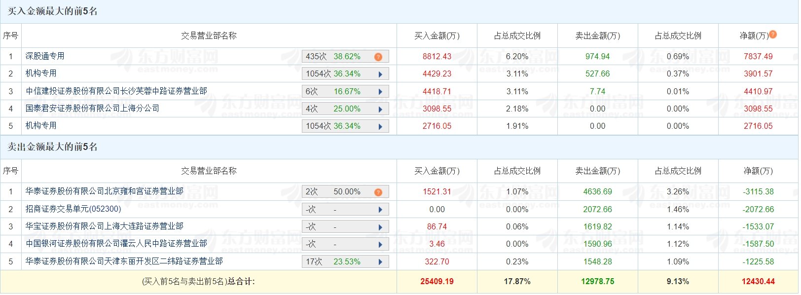Click the orange help icon beside 净额(万) header
801x295 pixels.
pos(773,35)
